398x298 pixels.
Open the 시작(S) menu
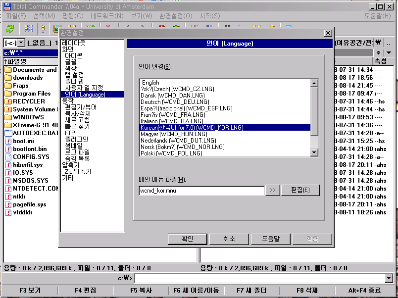tap(210, 16)
